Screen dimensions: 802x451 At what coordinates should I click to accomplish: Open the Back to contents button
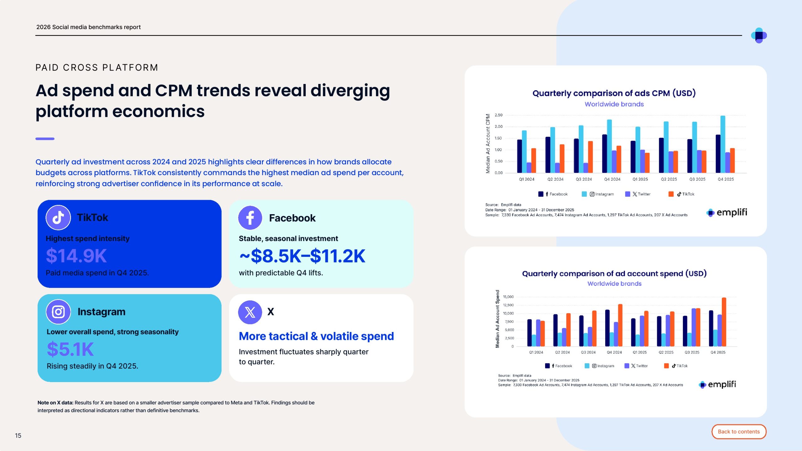tap(739, 432)
